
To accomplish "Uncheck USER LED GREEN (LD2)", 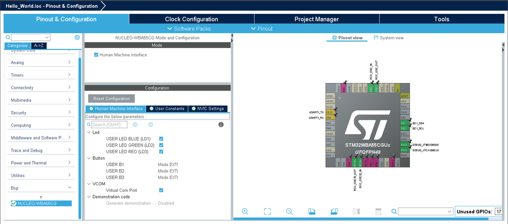I will pos(161,145).
